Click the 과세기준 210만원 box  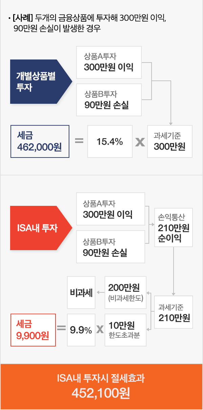[174, 312]
